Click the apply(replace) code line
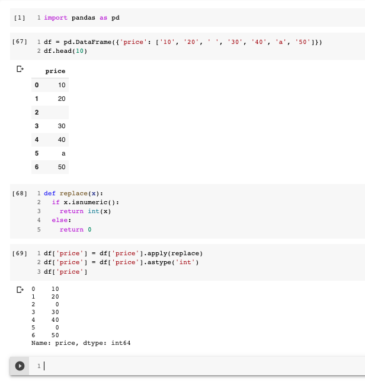Image resolution: width=365 pixels, height=390 pixels. click(x=123, y=253)
